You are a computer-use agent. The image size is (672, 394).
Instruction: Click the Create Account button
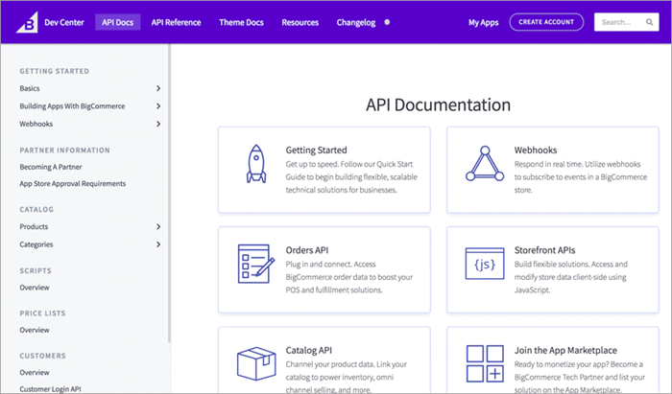(x=546, y=22)
